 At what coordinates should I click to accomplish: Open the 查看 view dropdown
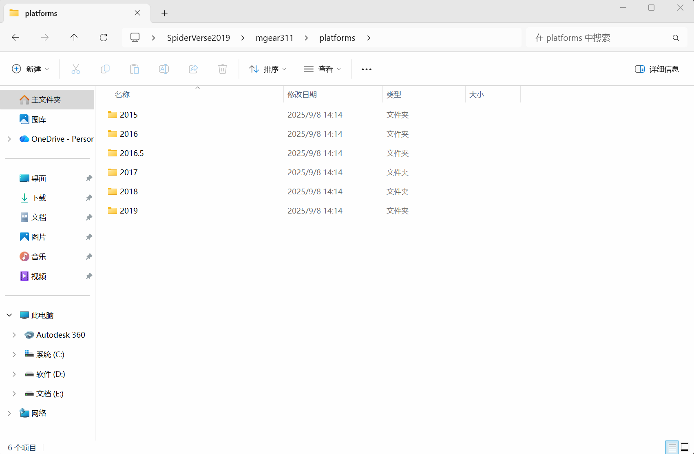[x=322, y=69]
